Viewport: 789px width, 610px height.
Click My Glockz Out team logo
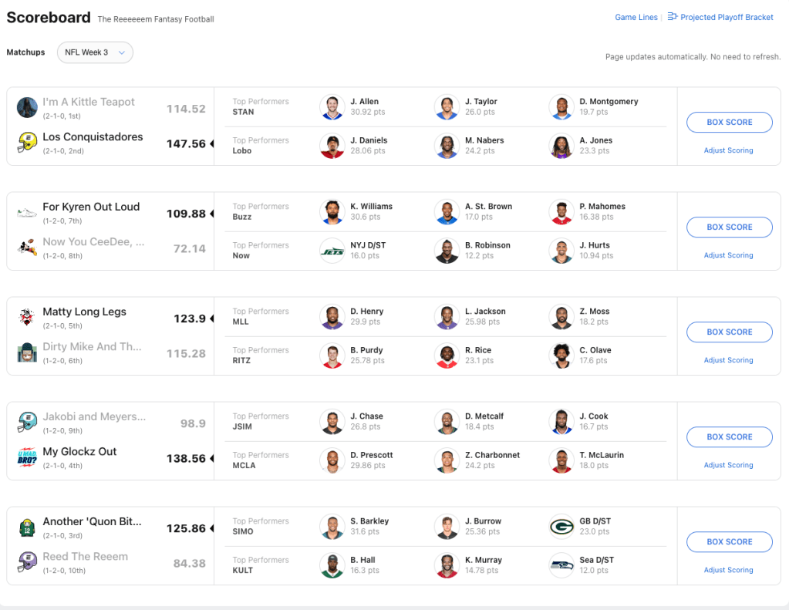point(28,457)
